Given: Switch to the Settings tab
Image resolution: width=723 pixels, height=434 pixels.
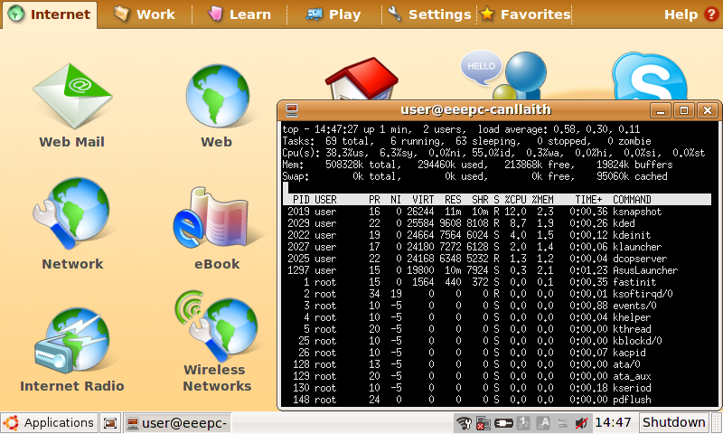Looking at the screenshot, I should click(x=429, y=14).
